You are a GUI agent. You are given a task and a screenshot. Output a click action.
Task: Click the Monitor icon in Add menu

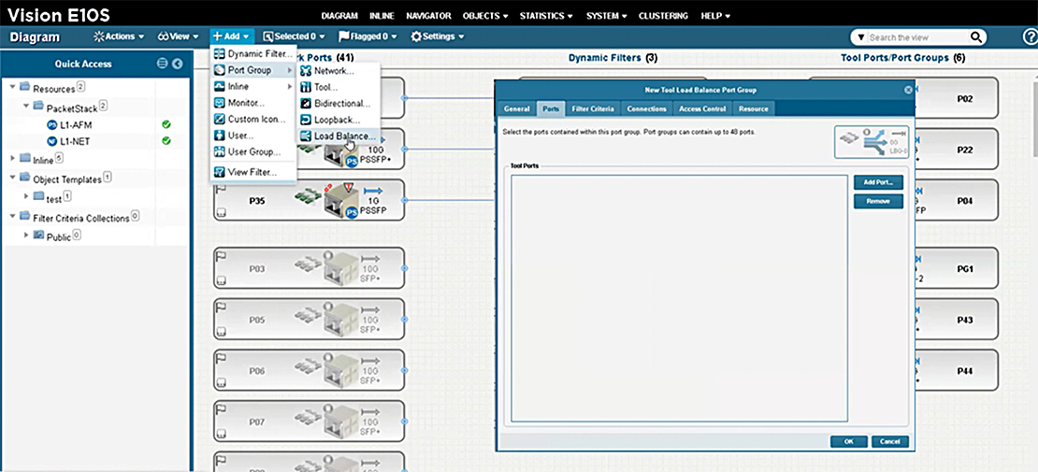click(219, 103)
